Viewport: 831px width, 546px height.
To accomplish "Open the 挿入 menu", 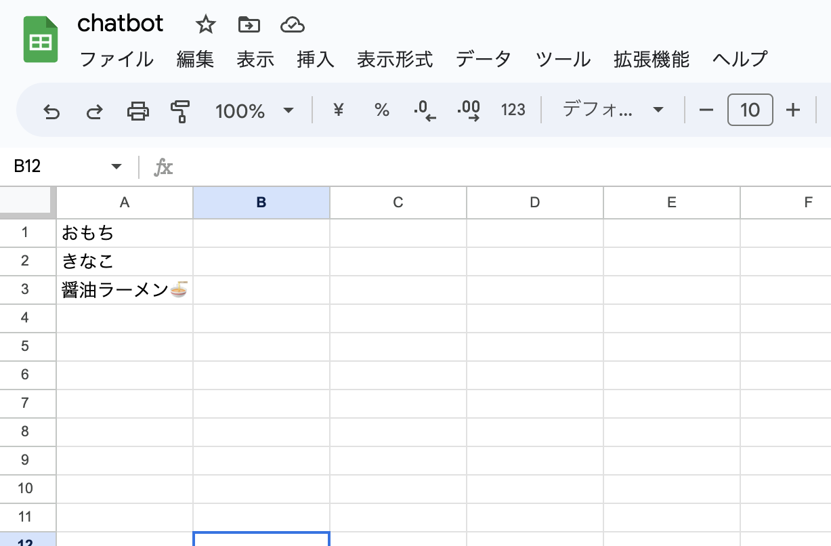I will pyautogui.click(x=316, y=60).
